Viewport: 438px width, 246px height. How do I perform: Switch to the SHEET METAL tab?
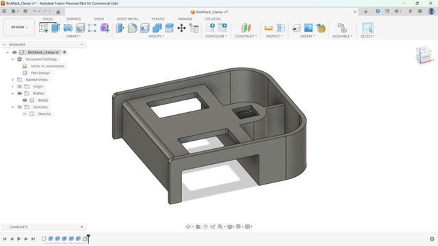click(127, 18)
